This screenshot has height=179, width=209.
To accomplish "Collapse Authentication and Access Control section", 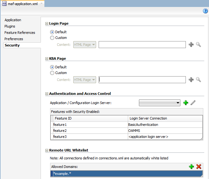I will (47, 94).
